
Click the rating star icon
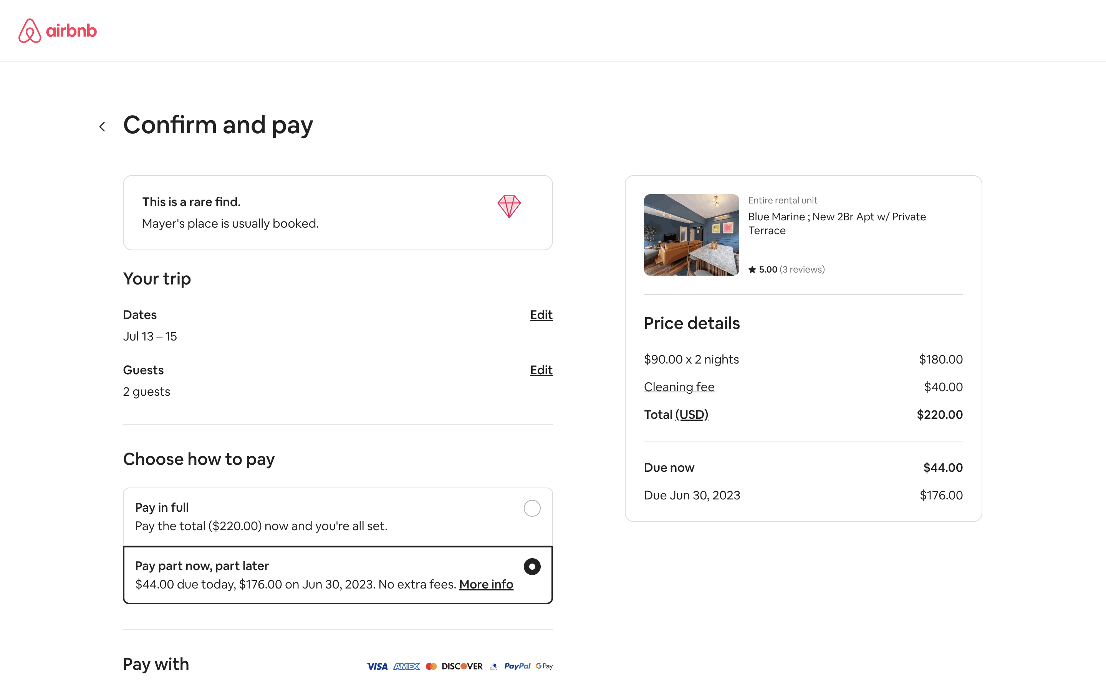point(752,269)
